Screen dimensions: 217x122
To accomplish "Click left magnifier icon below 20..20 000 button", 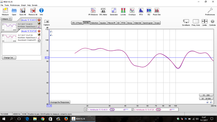I will coord(208,102).
